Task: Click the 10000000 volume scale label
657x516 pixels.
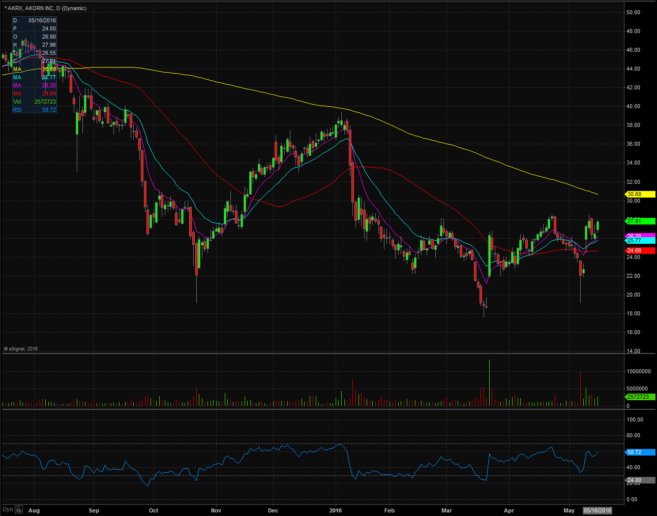Action: pos(639,371)
